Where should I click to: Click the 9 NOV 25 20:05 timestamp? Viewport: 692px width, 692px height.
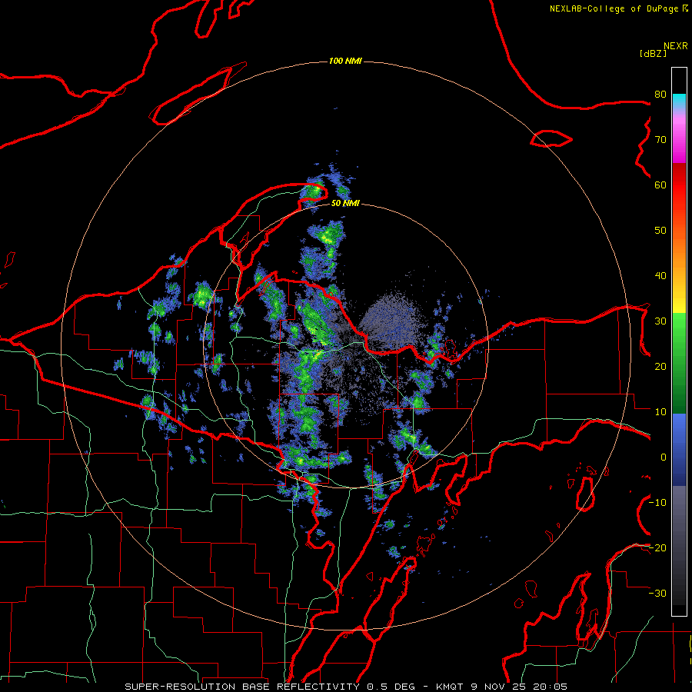519,687
